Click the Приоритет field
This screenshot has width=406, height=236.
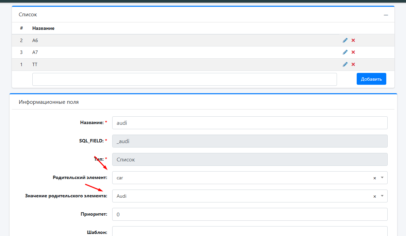point(250,214)
